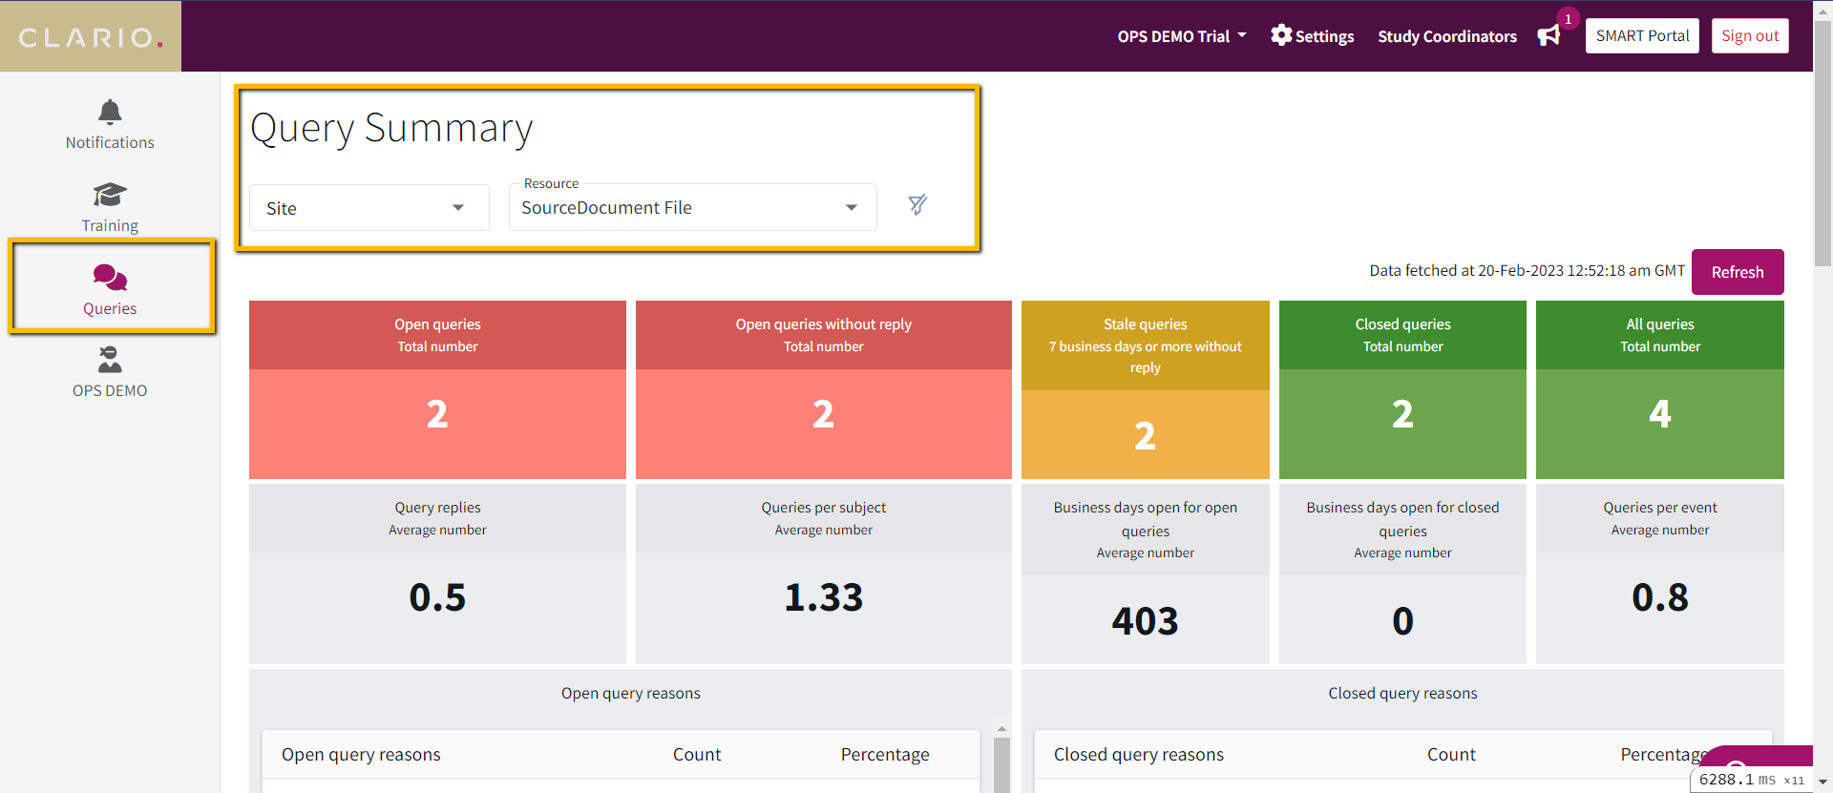Open the OPS DEMO Trial dropdown
Screen dimensions: 1833x793
(x=1182, y=36)
